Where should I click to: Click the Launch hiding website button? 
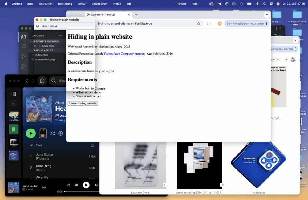[83, 103]
